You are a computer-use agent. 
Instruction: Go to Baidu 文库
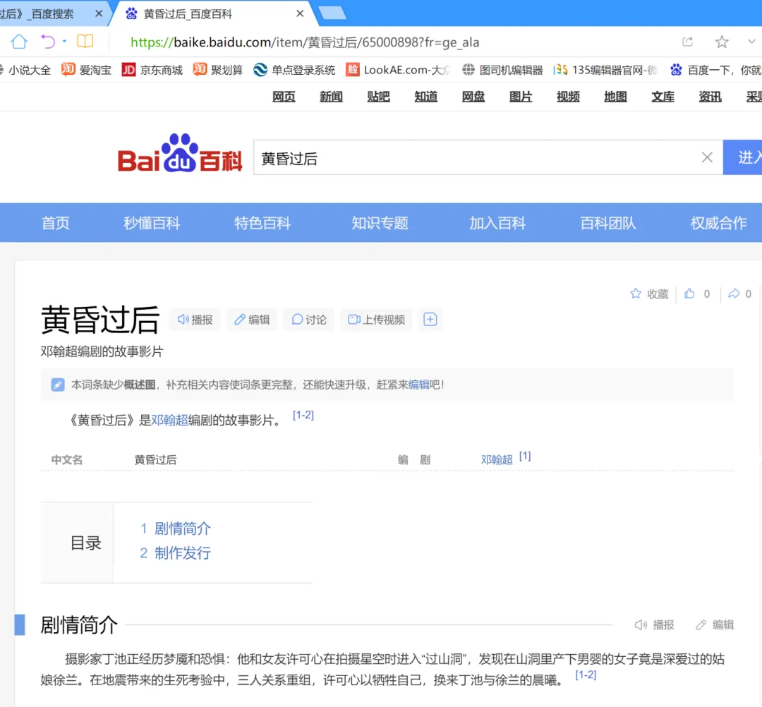663,97
